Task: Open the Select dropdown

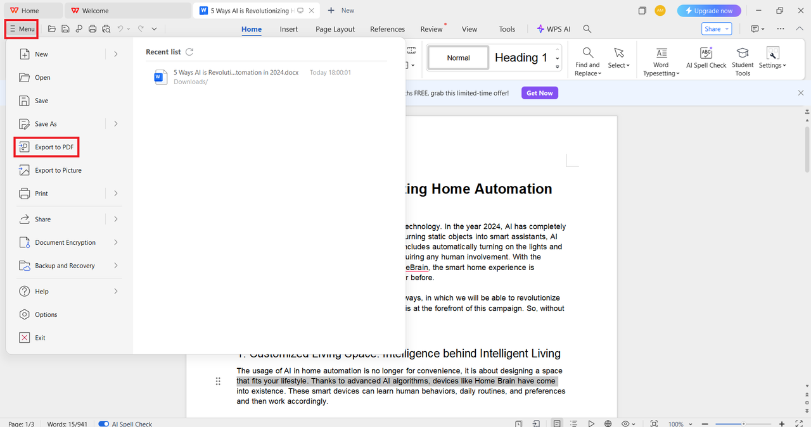Action: click(619, 58)
